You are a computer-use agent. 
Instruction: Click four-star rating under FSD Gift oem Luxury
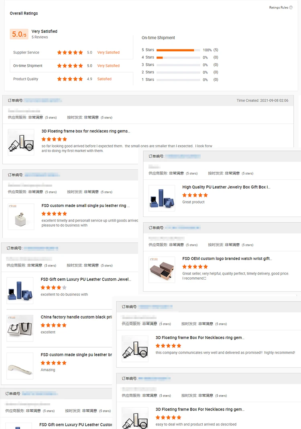tap(54, 288)
